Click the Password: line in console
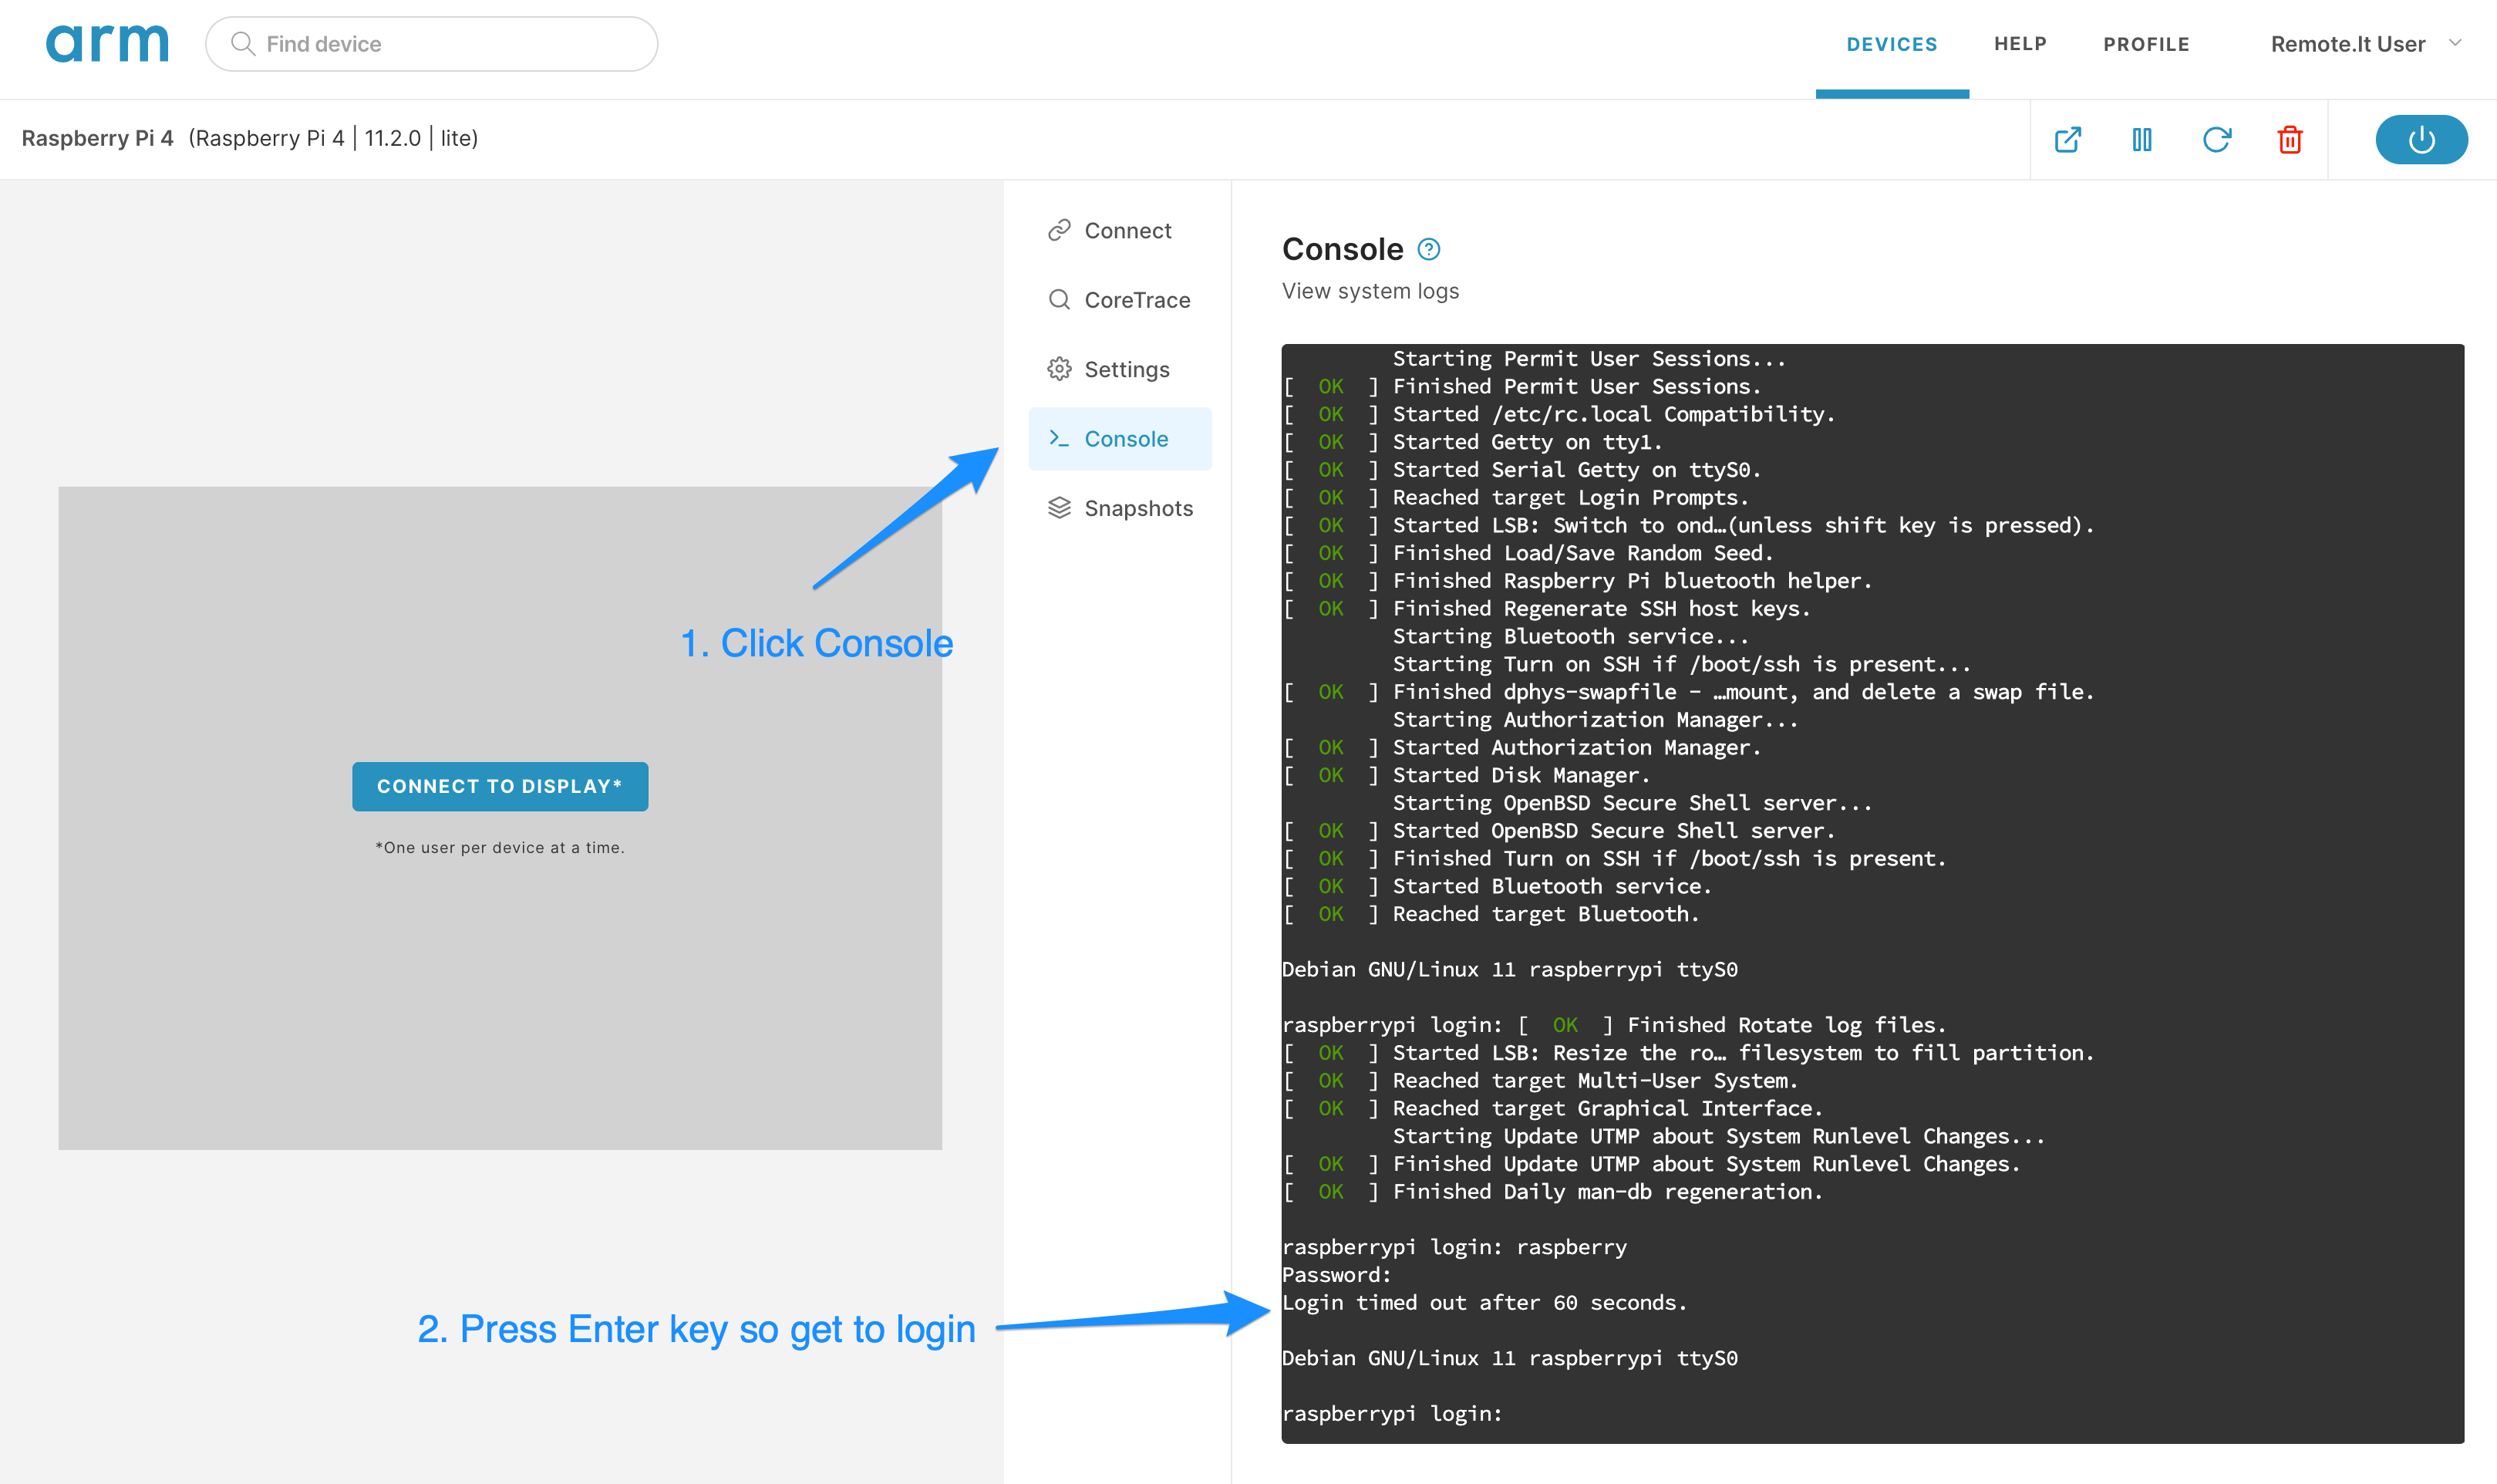 coord(1336,1274)
